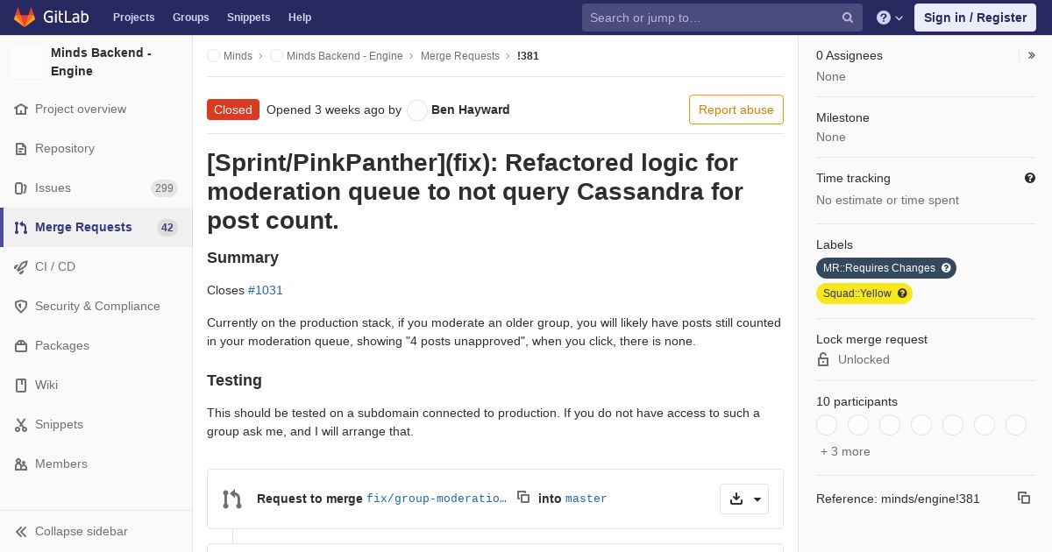Click the Issues count badge 299
Screen dimensions: 1052x552
(x=164, y=188)
